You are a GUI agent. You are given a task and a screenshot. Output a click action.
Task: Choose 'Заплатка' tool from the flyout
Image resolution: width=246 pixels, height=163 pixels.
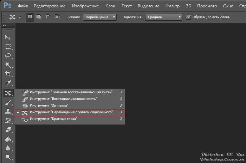pyautogui.click(x=49, y=105)
